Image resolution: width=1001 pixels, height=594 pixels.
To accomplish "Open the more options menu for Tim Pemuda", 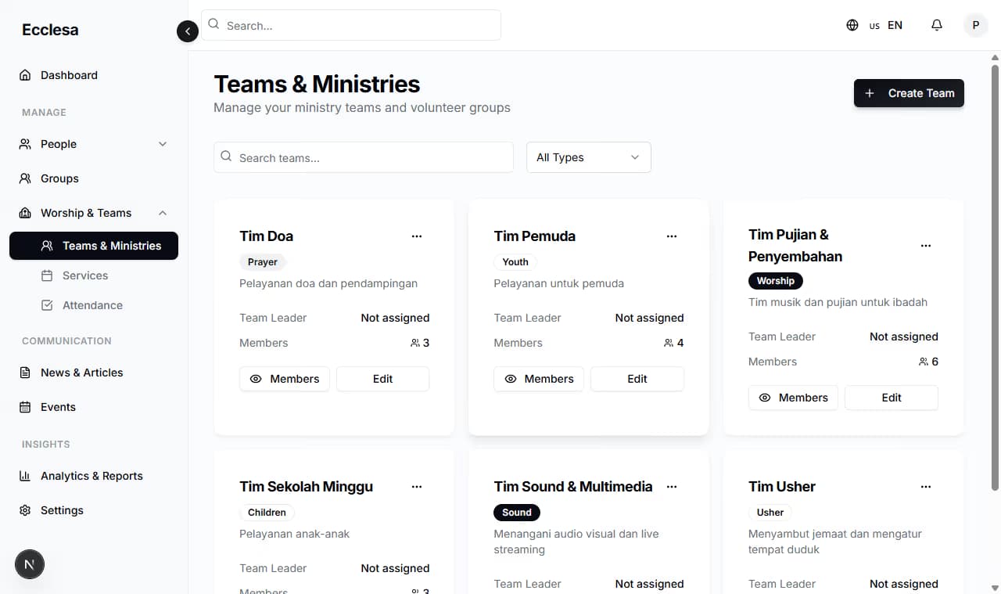I will (x=672, y=236).
